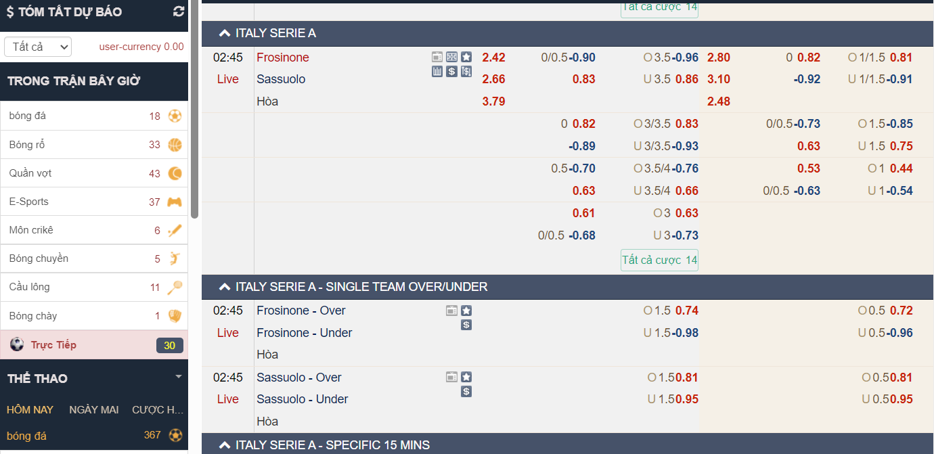
Task: Click Tất cả cược 14 button
Action: pos(659,260)
